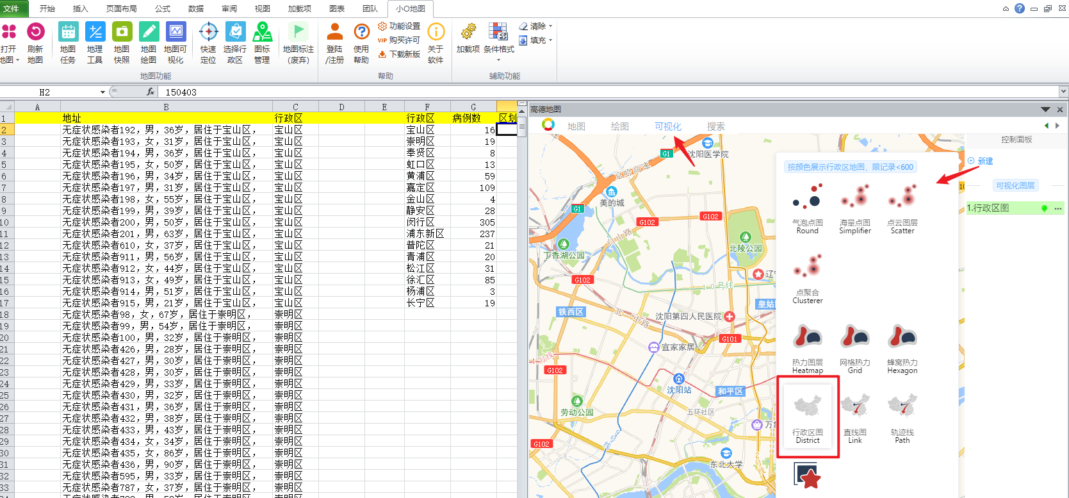This screenshot has height=498, width=1069.
Task: Switch to 地图 tab in map pane
Action: pyautogui.click(x=576, y=126)
